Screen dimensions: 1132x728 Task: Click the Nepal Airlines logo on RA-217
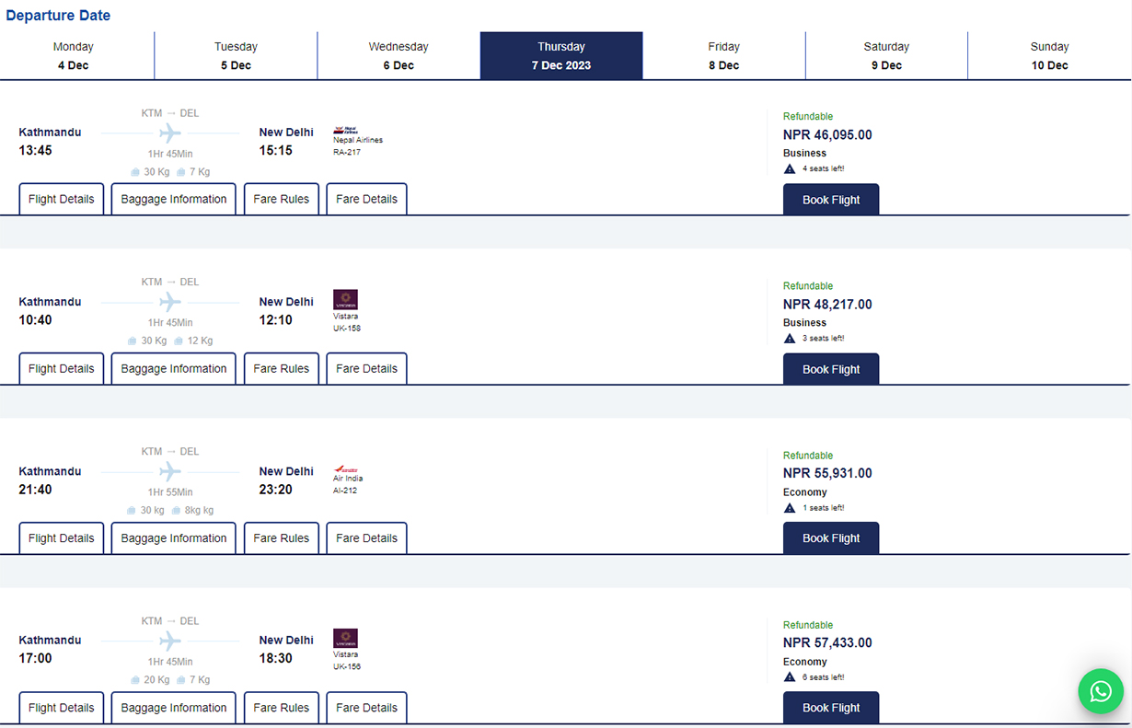click(x=345, y=131)
